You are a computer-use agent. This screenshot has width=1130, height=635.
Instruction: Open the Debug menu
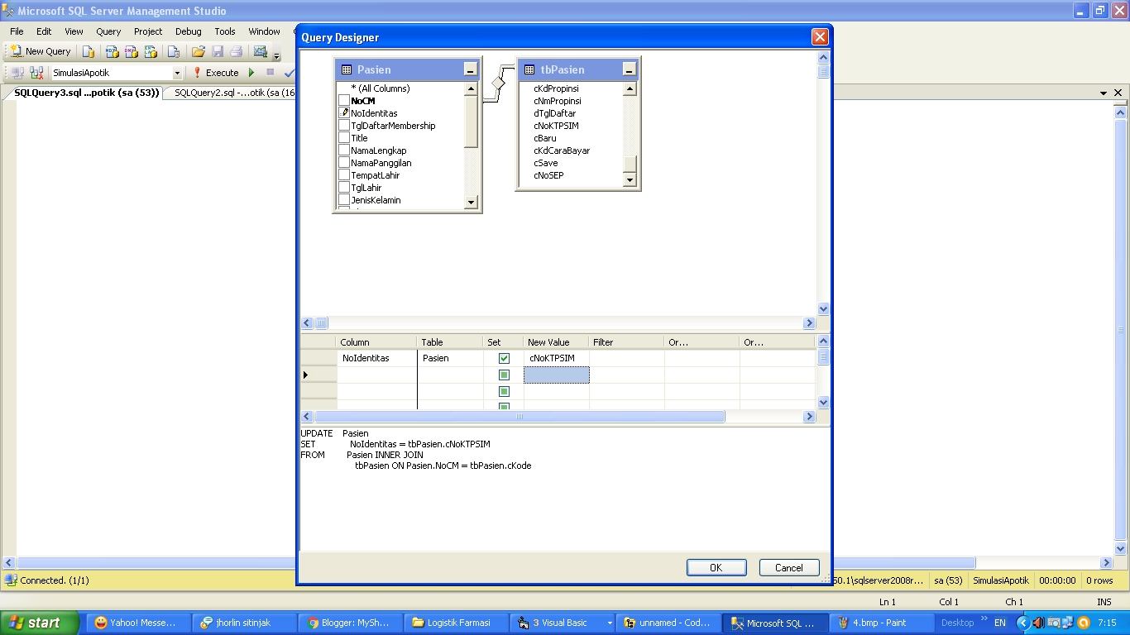[188, 31]
